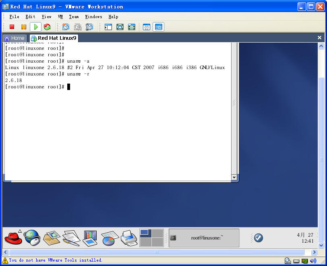
Task: Open the summary view toolbar icon
Action: 147,27
